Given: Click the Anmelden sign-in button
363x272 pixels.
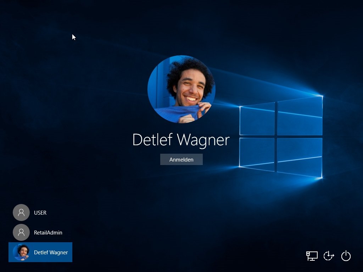Looking at the screenshot, I should click(181, 159).
